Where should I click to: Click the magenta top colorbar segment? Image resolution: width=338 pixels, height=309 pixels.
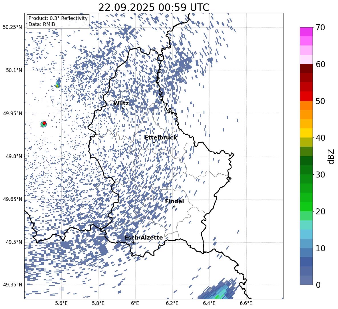(306, 32)
